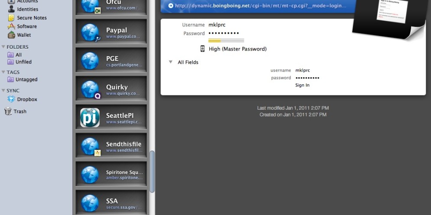Image resolution: width=431 pixels, height=215 pixels.
Task: Click the phone icon beside High security
Action: 202,49
